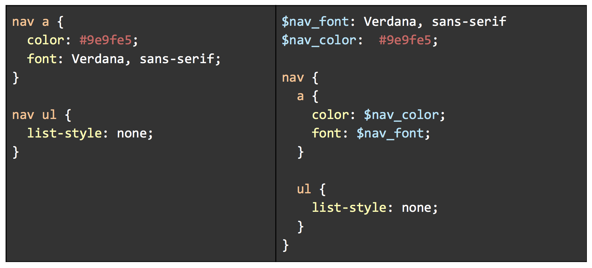Click "color" property in the left panel
The image size is (592, 268).
[46, 40]
